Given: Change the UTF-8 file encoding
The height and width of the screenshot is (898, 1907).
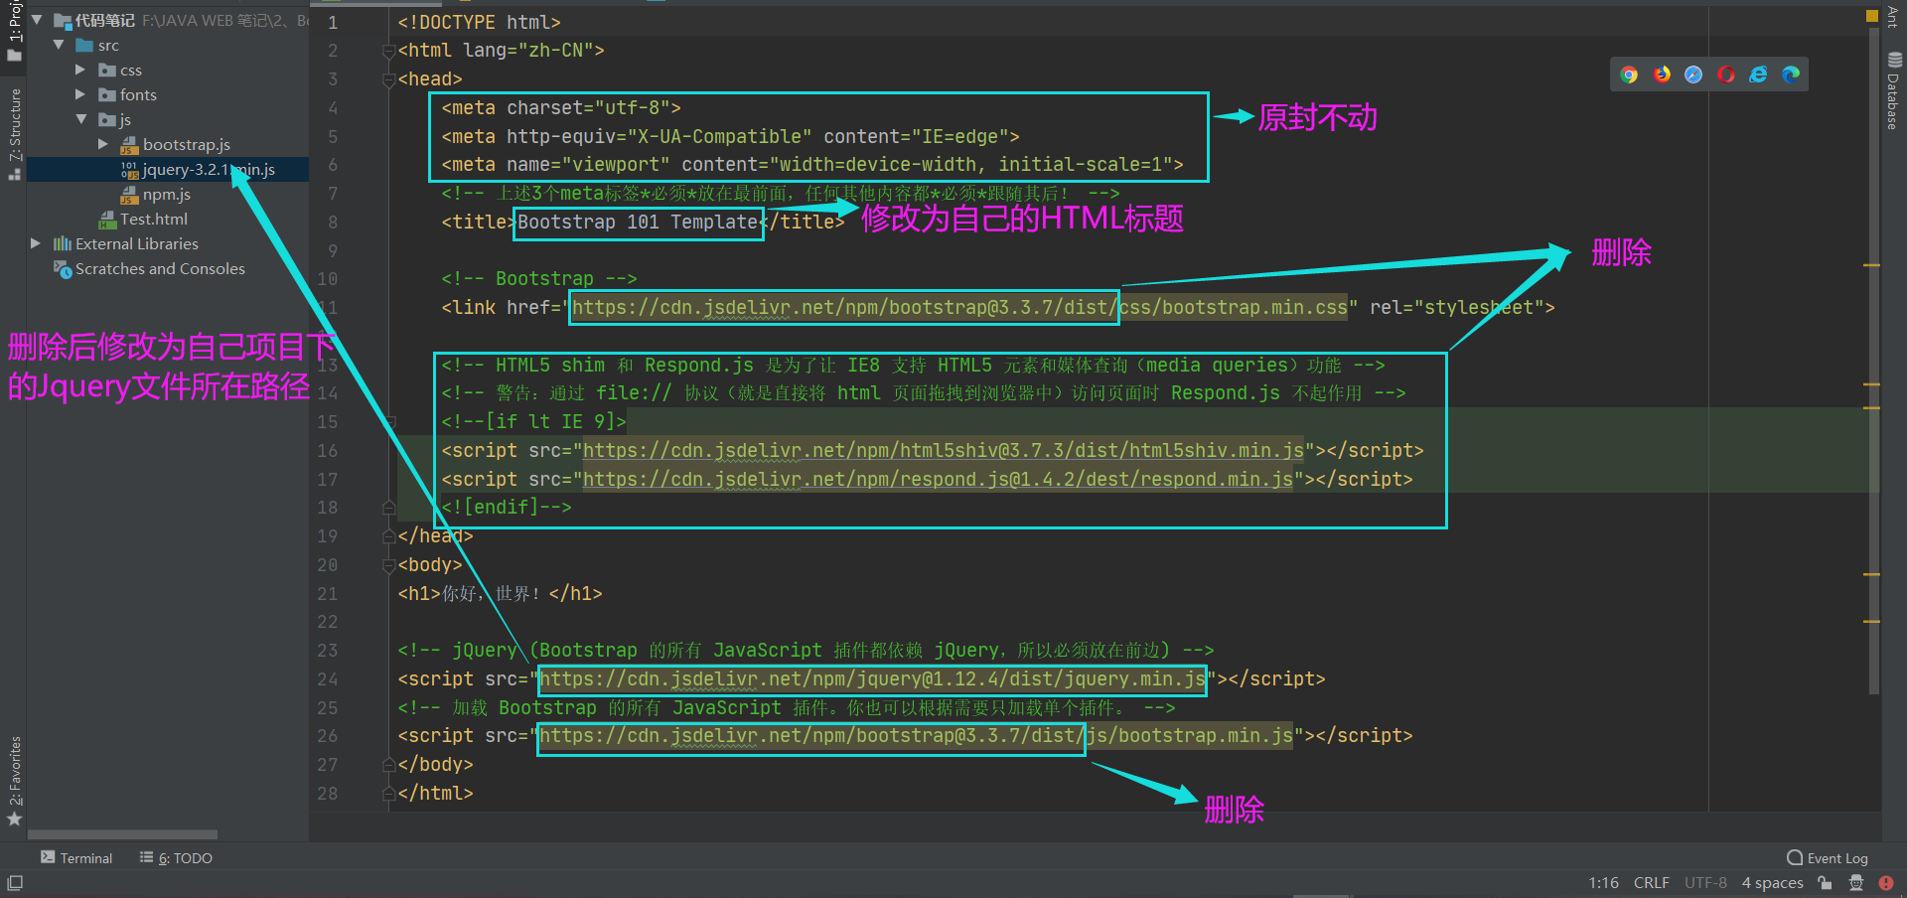Looking at the screenshot, I should (1705, 883).
